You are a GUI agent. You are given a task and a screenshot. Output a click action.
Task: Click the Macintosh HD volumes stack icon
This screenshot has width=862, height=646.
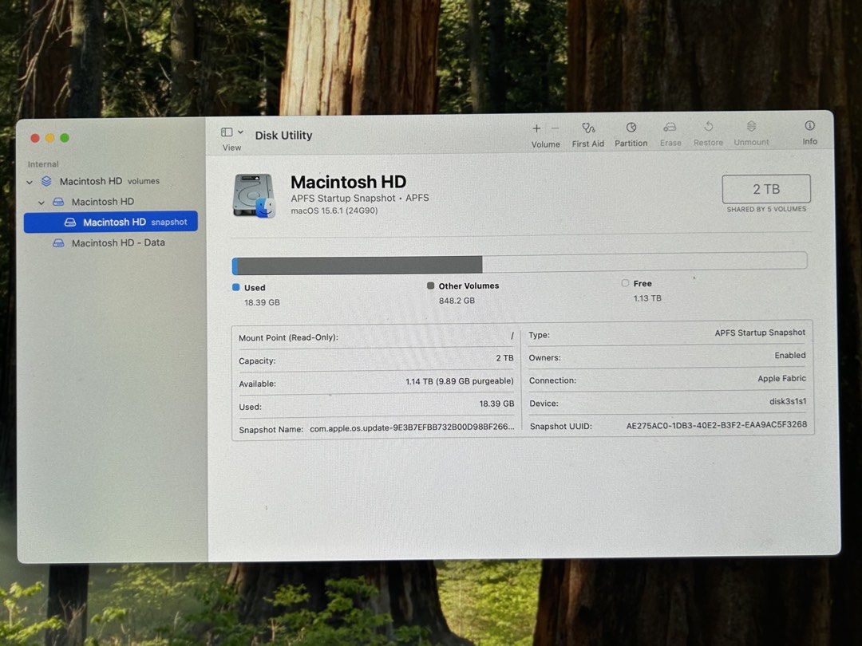coord(47,181)
